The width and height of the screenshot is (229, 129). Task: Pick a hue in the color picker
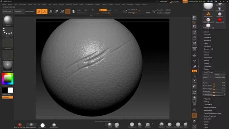pos(8,79)
